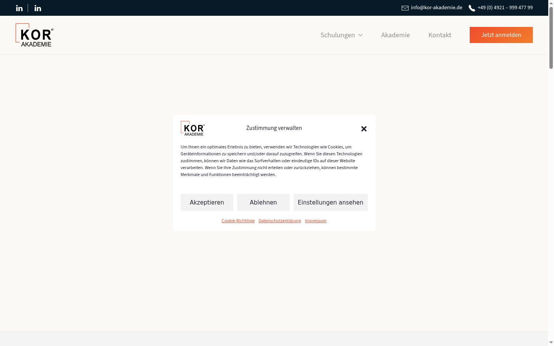
Task: Expand the Schulungen chevron arrow
Action: point(360,35)
